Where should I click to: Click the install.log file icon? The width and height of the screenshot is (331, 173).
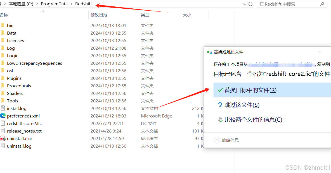3,108
